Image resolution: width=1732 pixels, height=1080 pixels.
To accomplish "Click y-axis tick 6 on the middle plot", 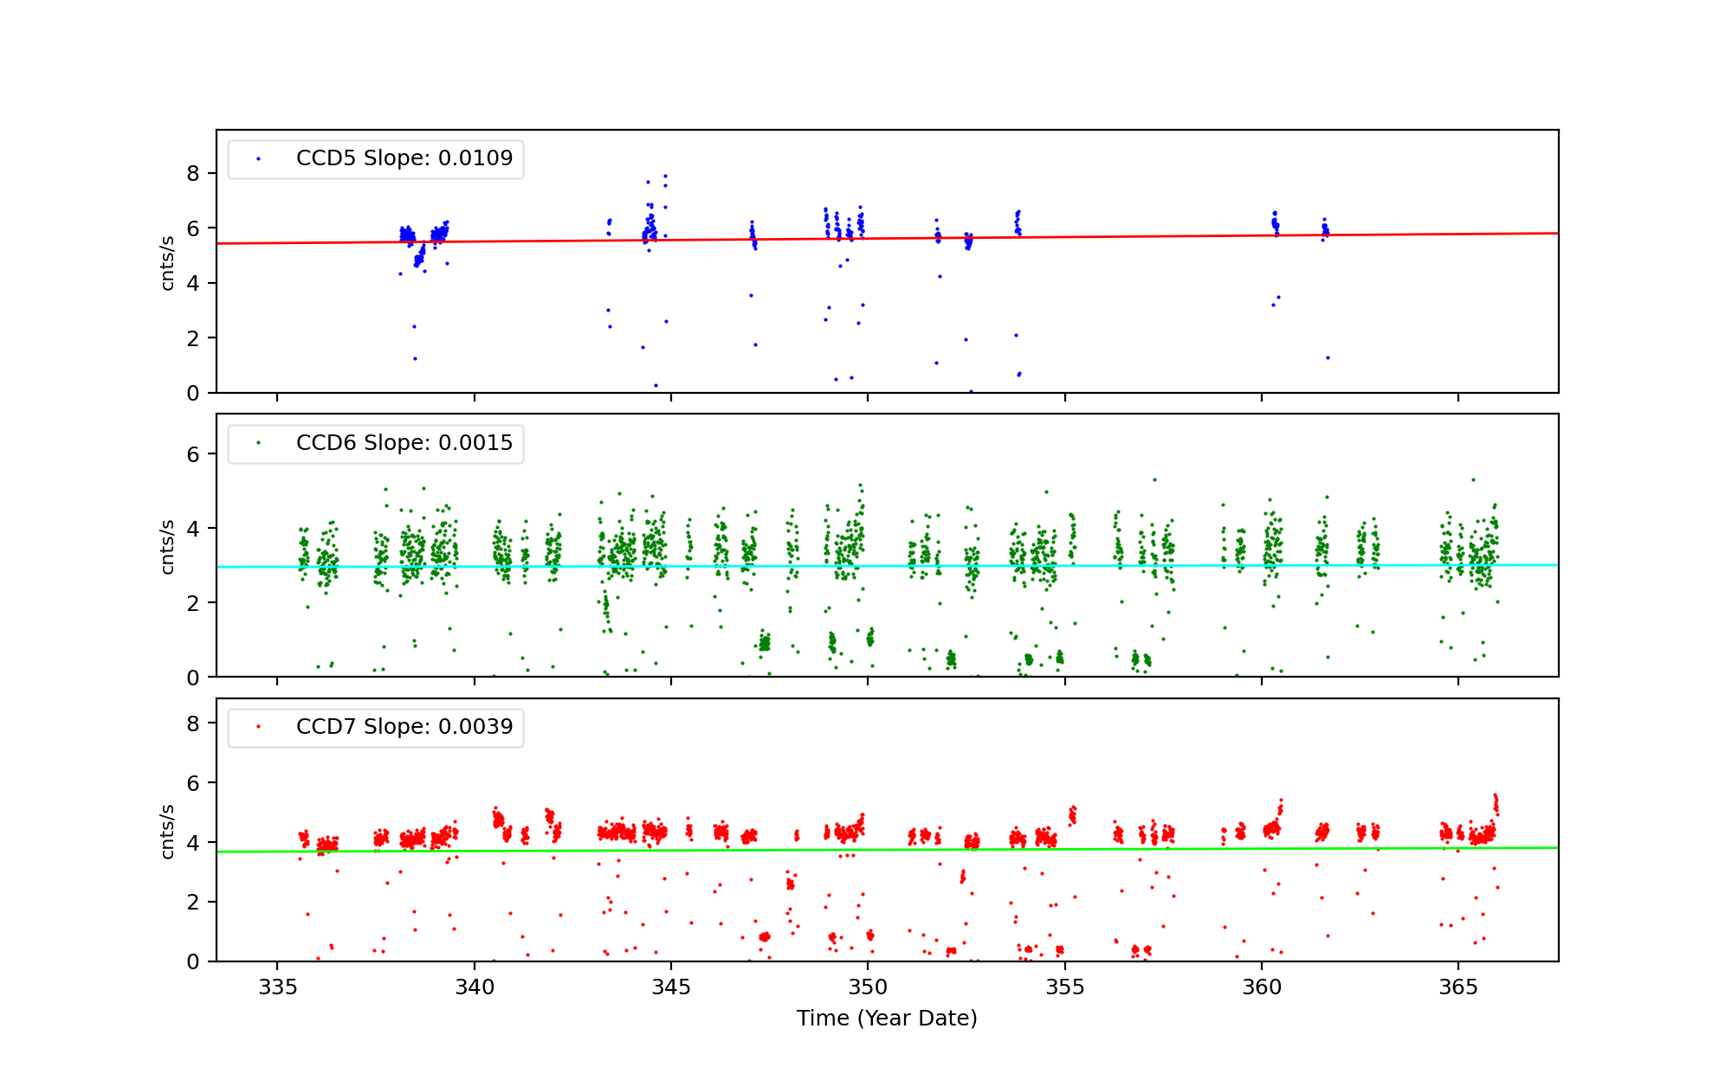I will pos(192,455).
